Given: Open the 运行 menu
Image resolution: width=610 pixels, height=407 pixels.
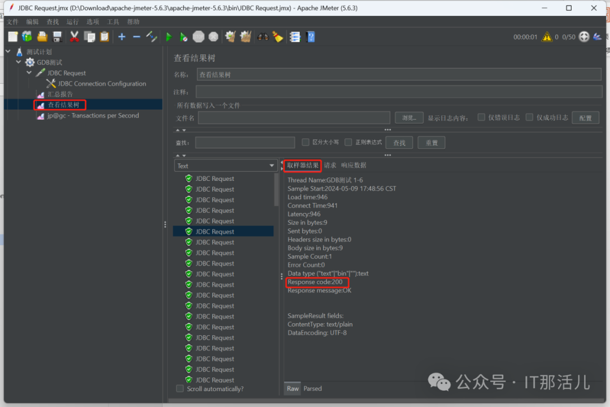Looking at the screenshot, I should pos(73,22).
